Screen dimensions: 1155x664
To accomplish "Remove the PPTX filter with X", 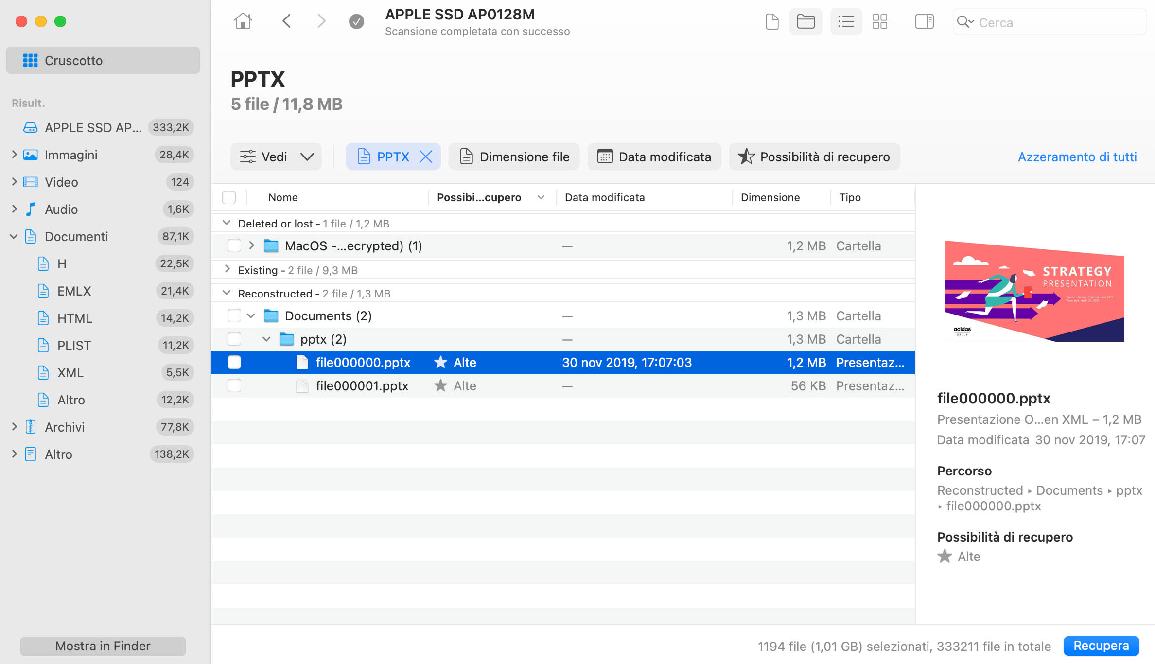I will [426, 157].
